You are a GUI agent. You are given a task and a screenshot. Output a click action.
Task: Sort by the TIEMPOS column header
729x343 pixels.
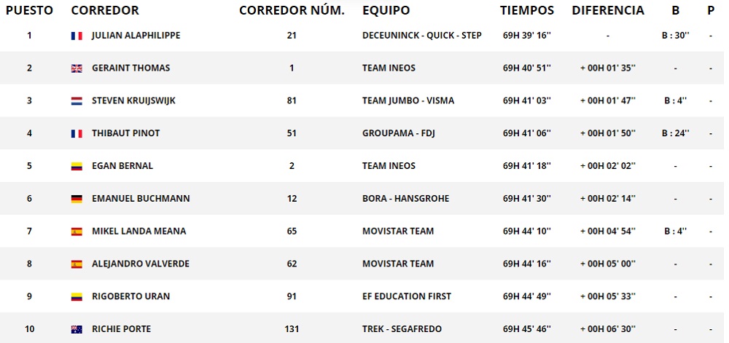(x=527, y=11)
